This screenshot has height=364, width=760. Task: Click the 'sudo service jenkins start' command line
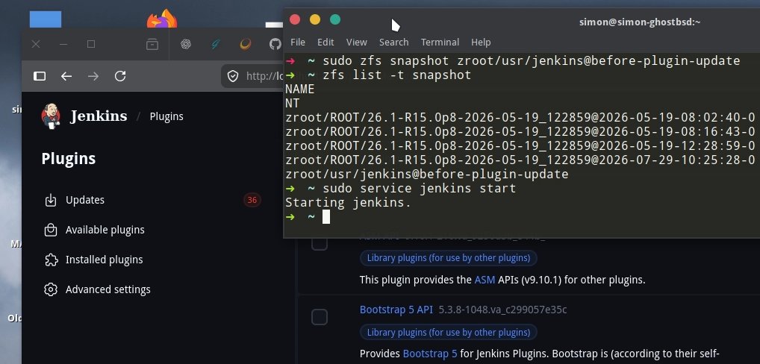pyautogui.click(x=420, y=188)
